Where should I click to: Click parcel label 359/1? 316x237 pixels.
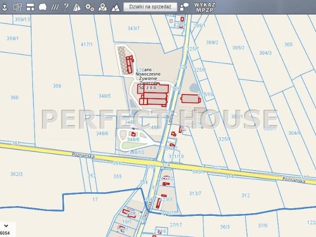tap(12, 39)
